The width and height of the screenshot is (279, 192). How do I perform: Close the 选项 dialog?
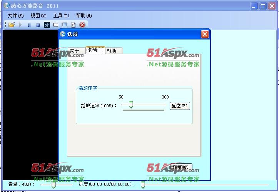point(205,34)
